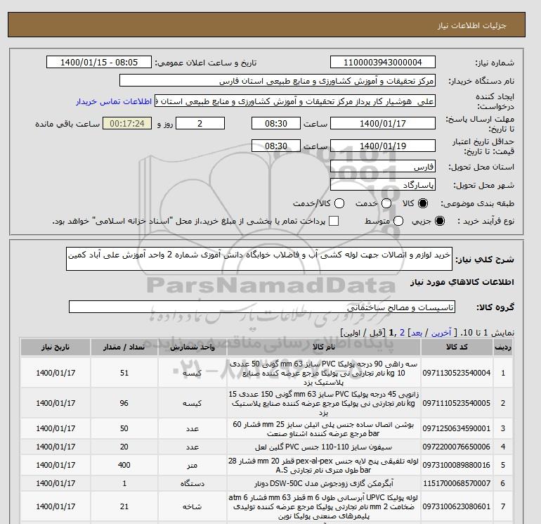Select product code 0971250634590001

coord(457,428)
